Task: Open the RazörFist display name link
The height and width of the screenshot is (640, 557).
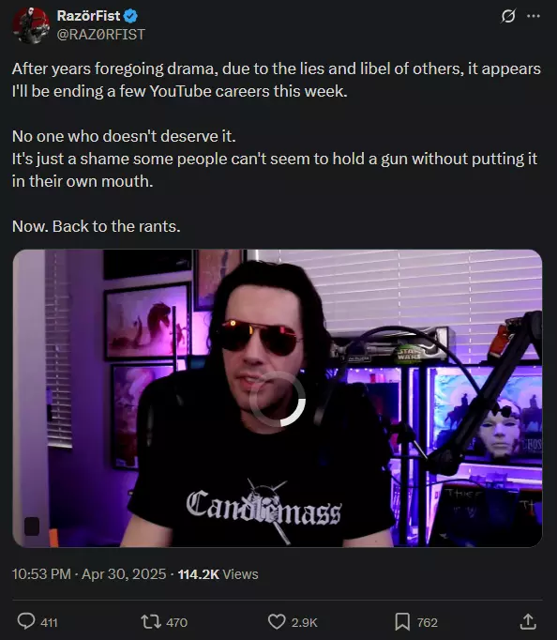Action: (x=88, y=16)
